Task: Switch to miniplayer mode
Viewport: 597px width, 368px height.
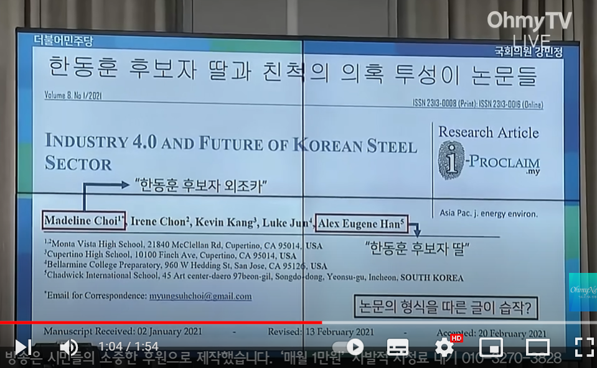Action: 491,347
